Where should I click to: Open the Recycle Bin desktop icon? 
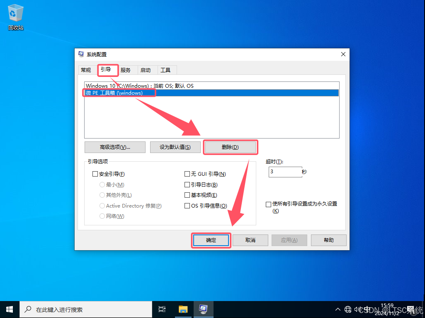(x=15, y=17)
